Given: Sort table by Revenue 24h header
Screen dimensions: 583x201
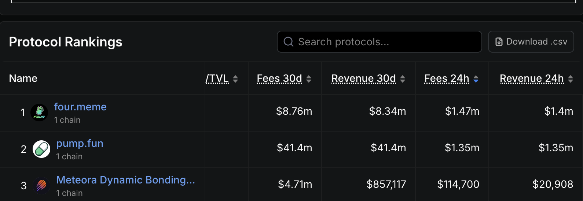Looking at the screenshot, I should (x=532, y=79).
